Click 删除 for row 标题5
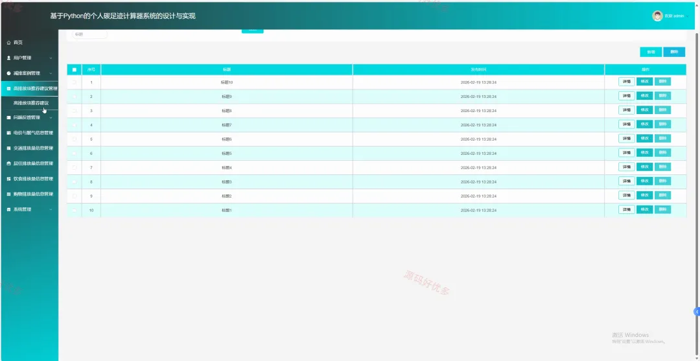The height and width of the screenshot is (361, 700). (662, 152)
